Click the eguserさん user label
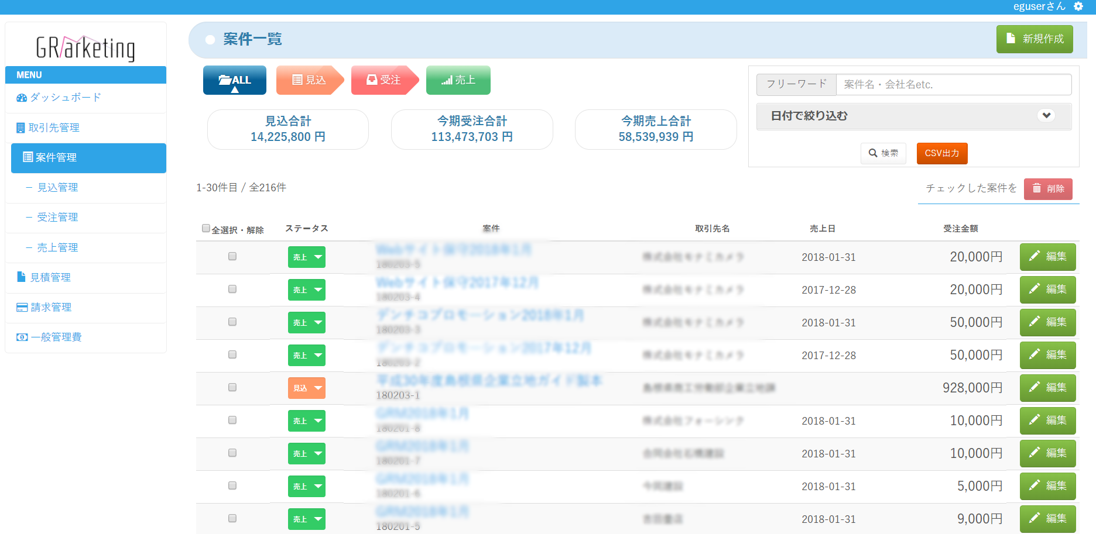1096x534 pixels. pos(1039,6)
